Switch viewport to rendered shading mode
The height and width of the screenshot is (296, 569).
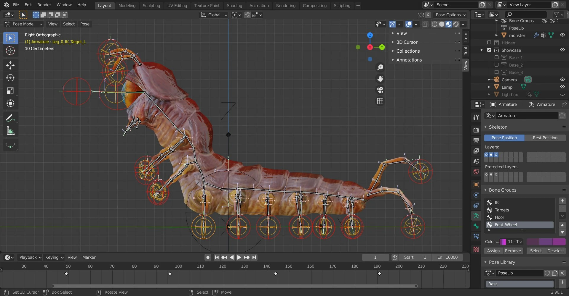(455, 24)
